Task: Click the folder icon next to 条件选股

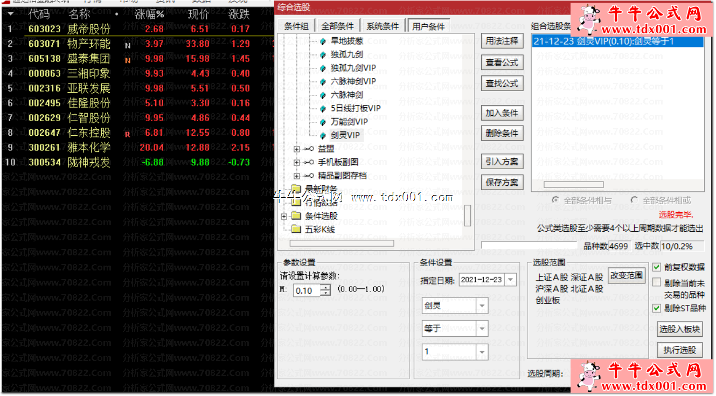Action: click(x=296, y=216)
